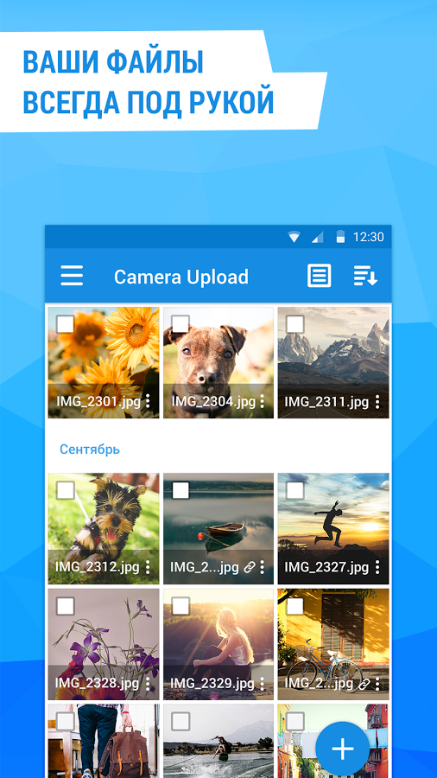This screenshot has width=437, height=778.
Task: Open the link icon on bicycle photo
Action: [x=364, y=684]
